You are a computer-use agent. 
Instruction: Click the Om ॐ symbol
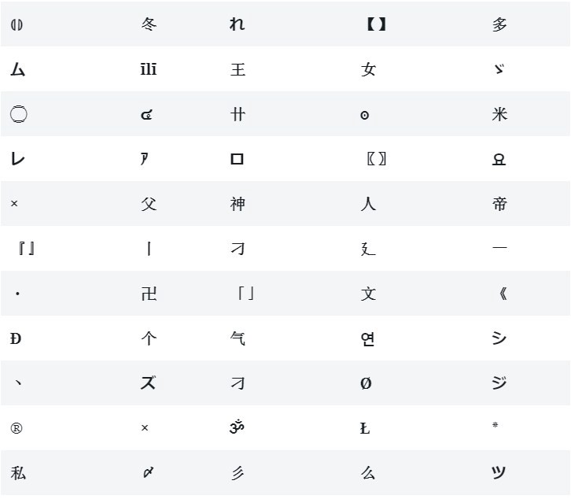tap(238, 428)
